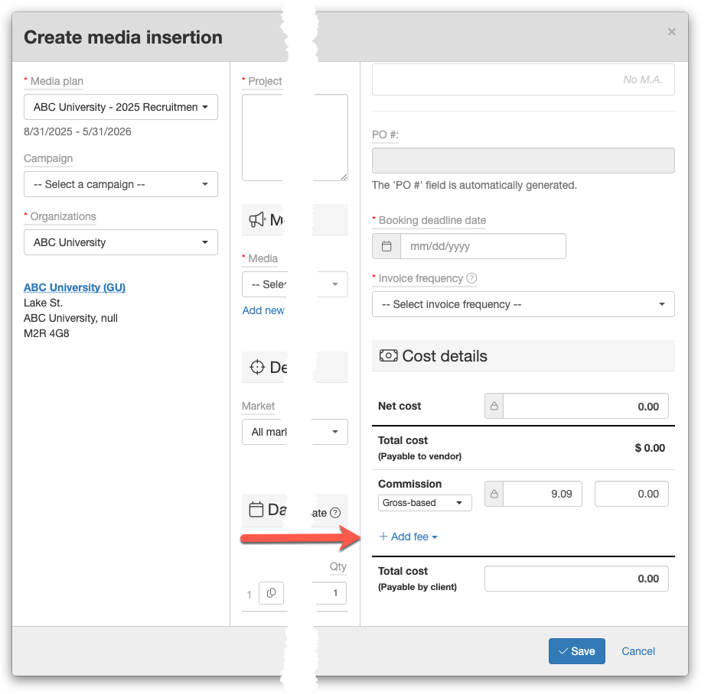Expand the Add fee menu
Image resolution: width=711 pixels, height=694 pixels.
[409, 537]
